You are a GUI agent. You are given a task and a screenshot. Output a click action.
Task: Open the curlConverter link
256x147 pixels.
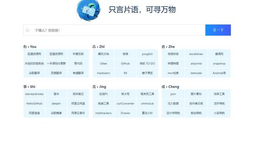(125, 103)
